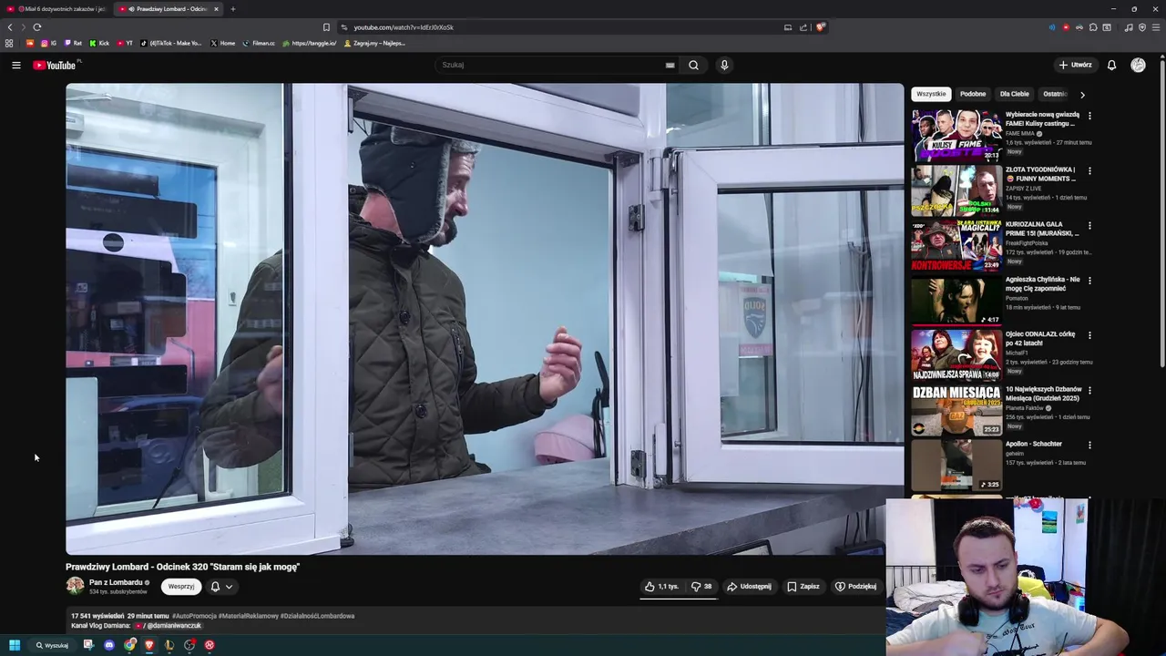Open the IG bookmark
This screenshot has width=1166, height=656.
[x=48, y=43]
